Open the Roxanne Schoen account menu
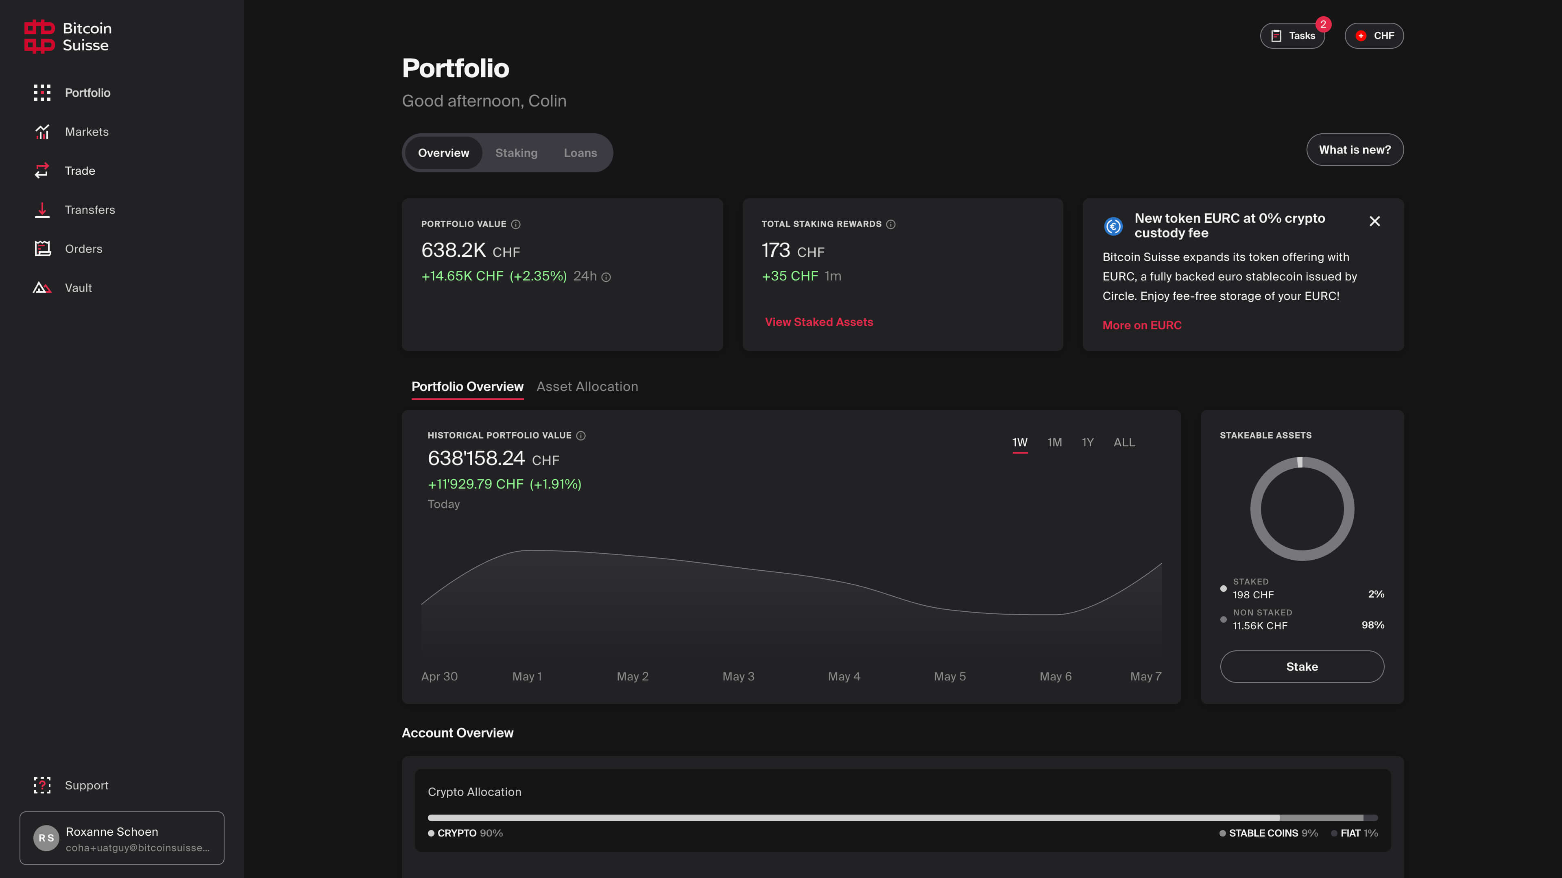Screen dimensions: 1562x878 pyautogui.click(x=122, y=838)
